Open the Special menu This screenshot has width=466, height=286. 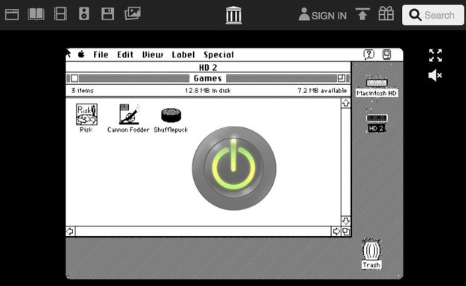coord(218,55)
